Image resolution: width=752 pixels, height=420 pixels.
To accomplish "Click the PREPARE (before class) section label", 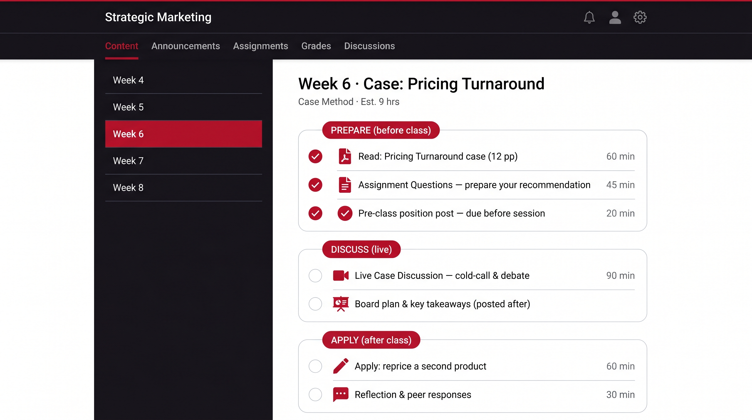I will pos(381,130).
